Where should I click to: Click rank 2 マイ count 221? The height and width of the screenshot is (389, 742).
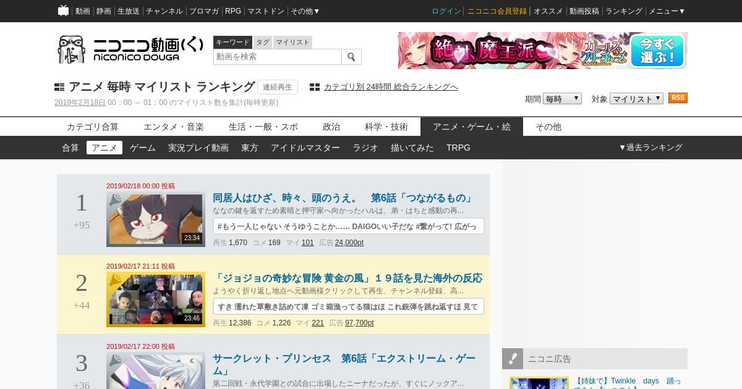318,323
